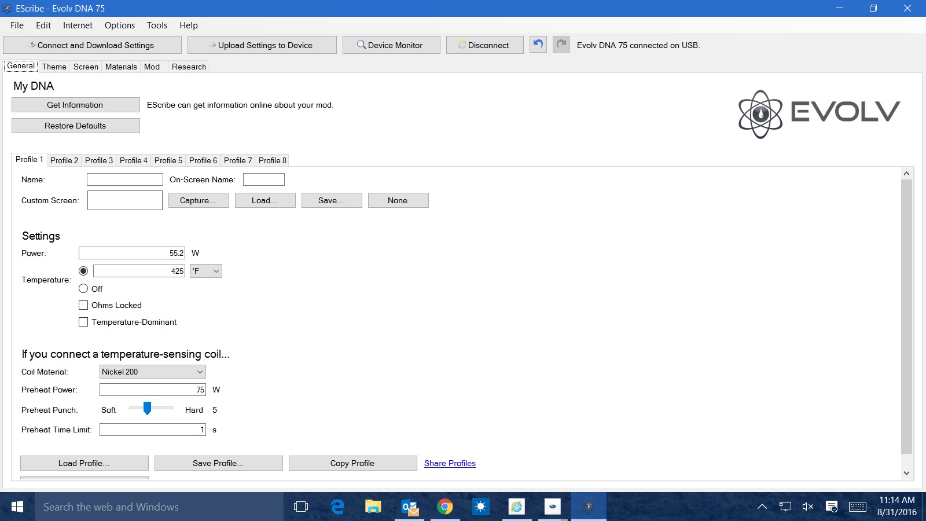
Task: Enable the Ohms Locked checkbox
Action: click(83, 305)
